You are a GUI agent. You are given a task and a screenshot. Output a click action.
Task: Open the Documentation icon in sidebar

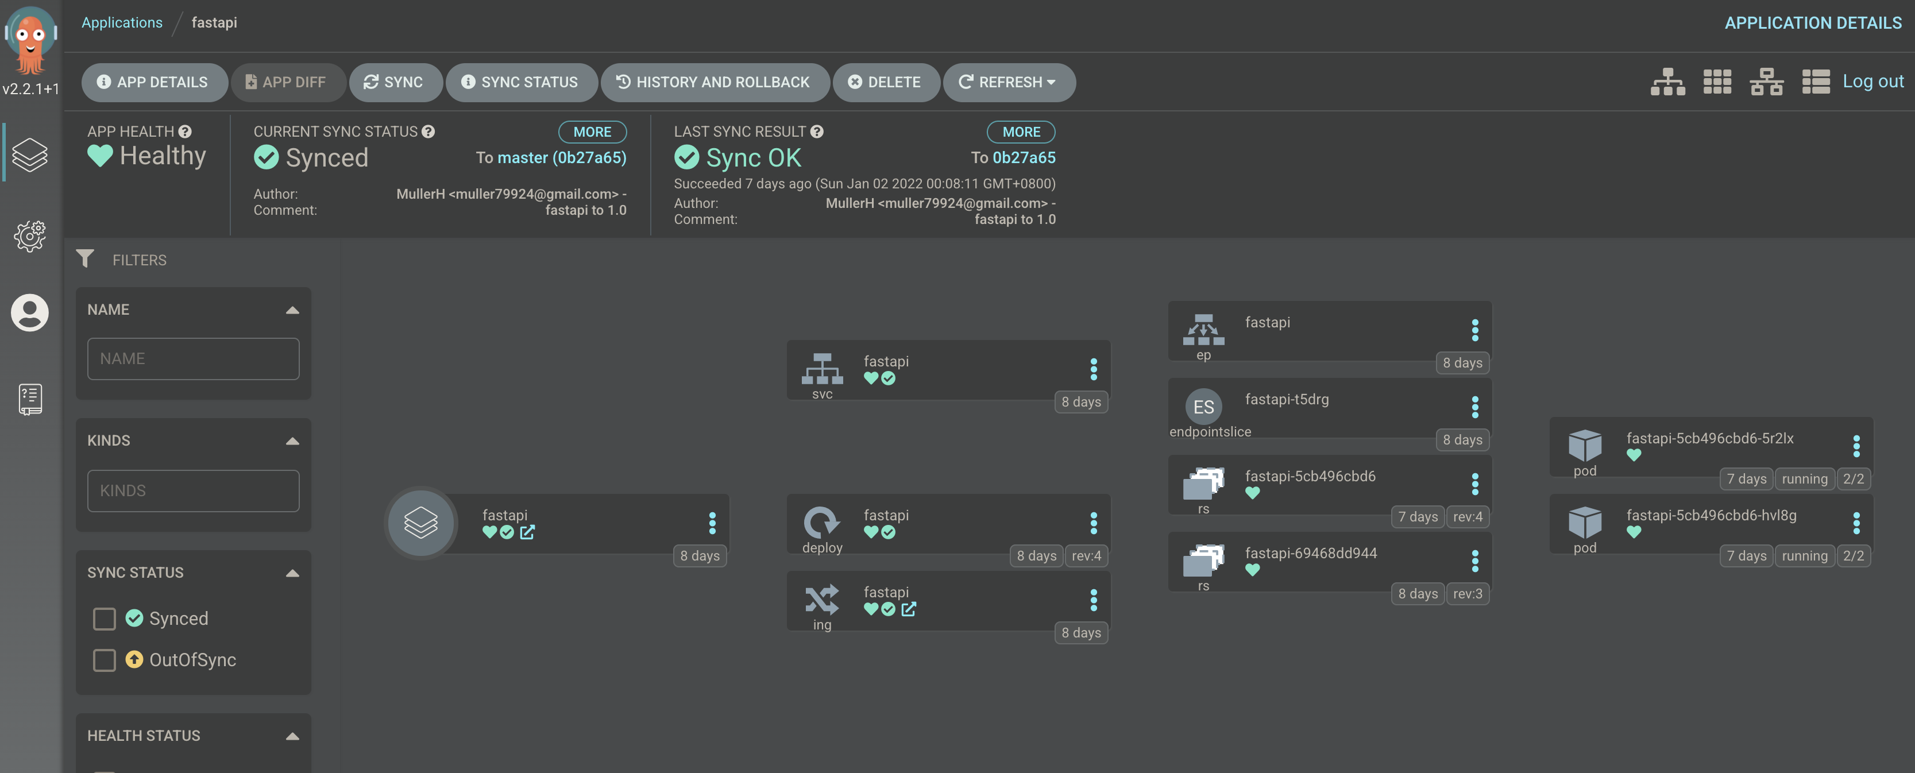tap(30, 399)
